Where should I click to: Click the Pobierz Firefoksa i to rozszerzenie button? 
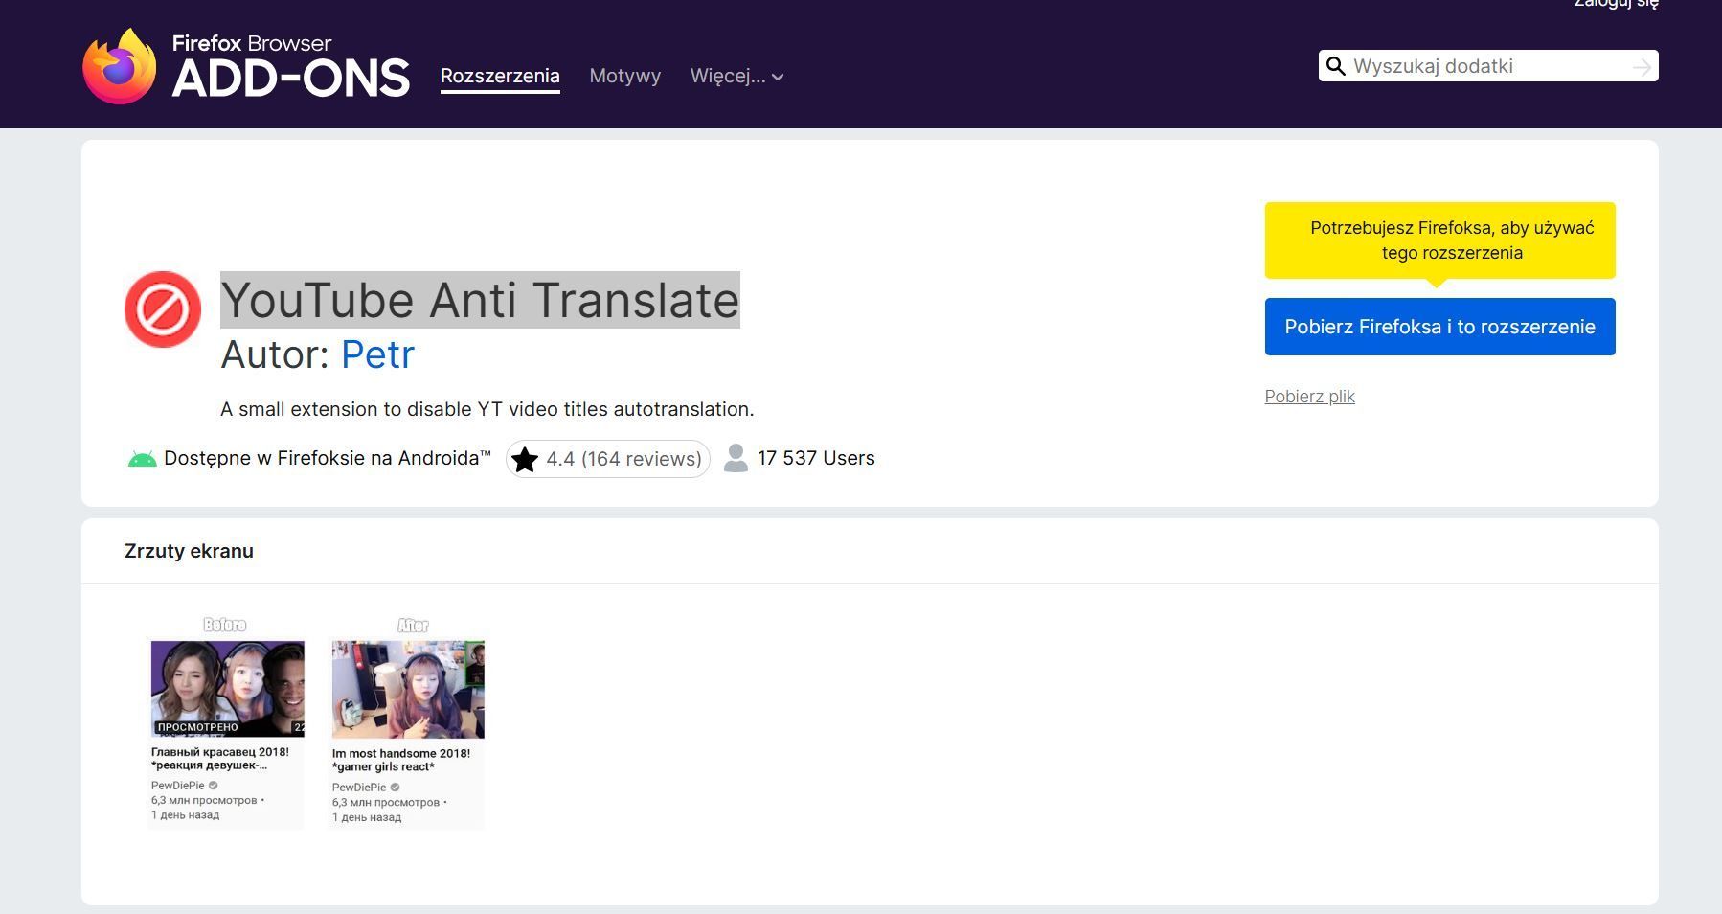pos(1439,327)
